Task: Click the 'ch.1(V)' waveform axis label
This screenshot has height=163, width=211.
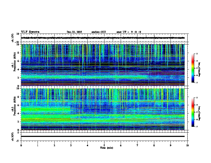Action: point(13,38)
